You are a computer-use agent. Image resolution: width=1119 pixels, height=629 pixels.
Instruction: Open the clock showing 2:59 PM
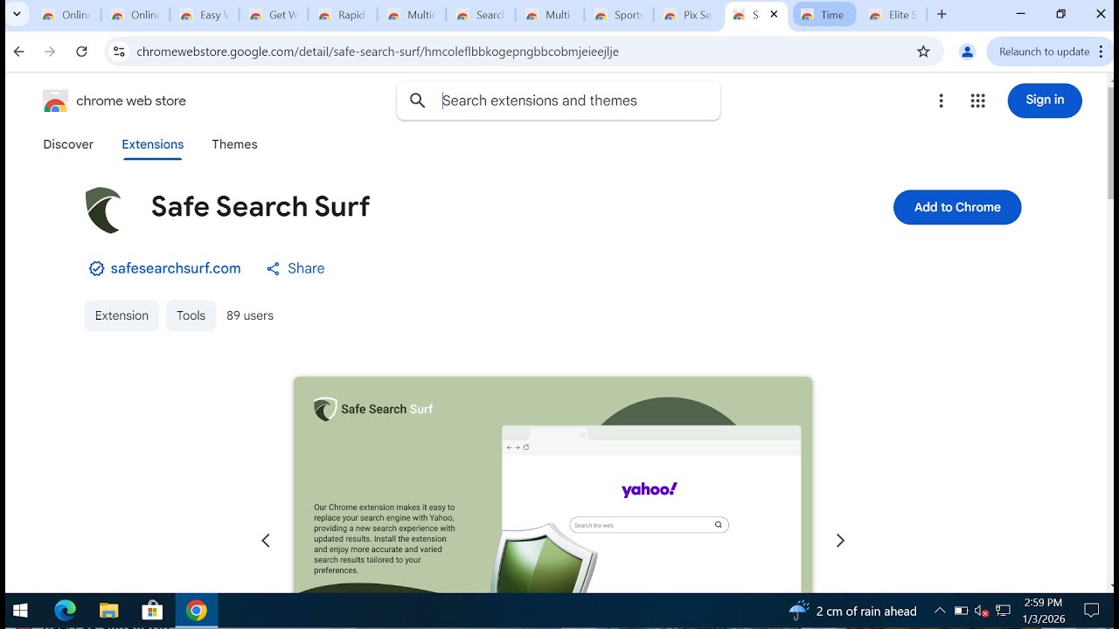[1042, 611]
